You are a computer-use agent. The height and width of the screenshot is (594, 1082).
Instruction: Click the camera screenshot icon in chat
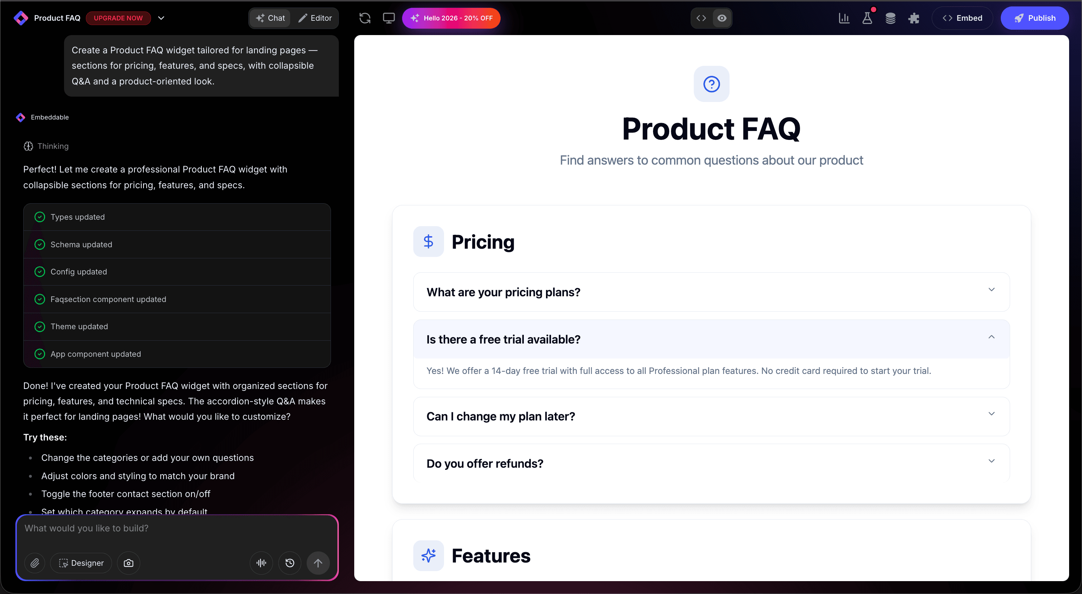[x=128, y=563]
